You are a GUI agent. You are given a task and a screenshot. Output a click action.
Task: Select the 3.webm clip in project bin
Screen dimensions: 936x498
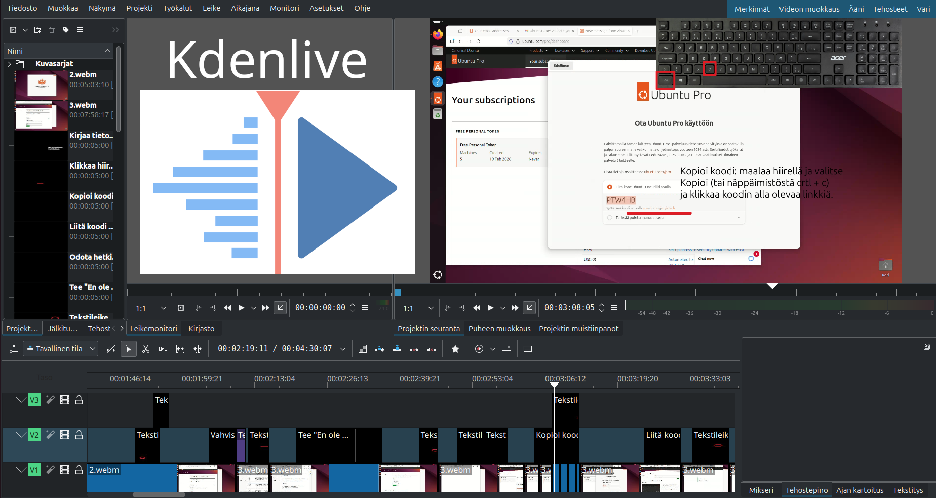click(64, 115)
